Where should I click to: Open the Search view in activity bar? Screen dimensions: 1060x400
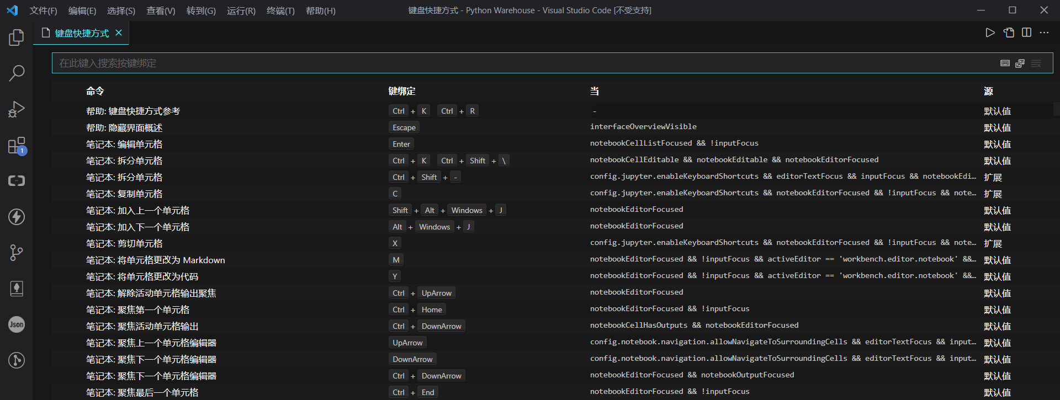click(x=17, y=73)
